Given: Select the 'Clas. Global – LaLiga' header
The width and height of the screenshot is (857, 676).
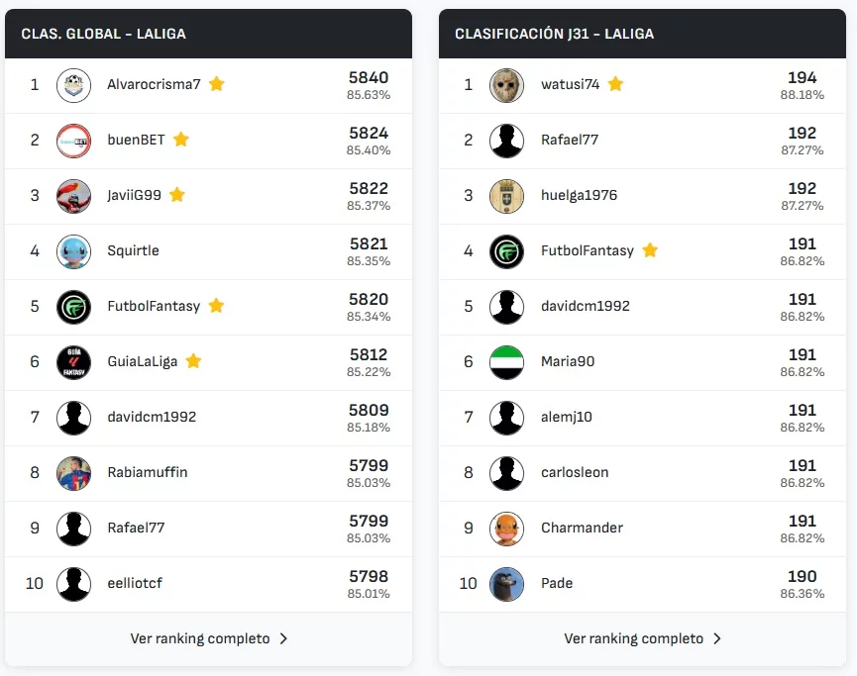Looking at the screenshot, I should coord(104,34).
